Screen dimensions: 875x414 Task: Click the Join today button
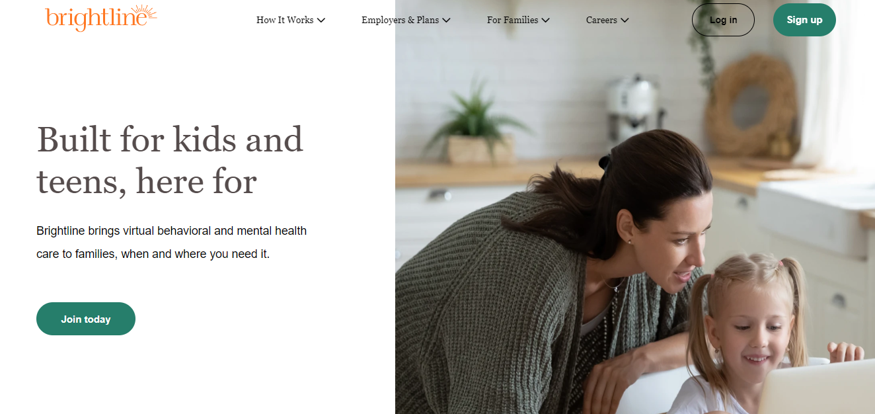coord(86,319)
